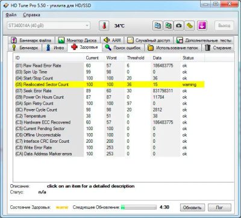Click the HD Tune Pro title bar icon
Image resolution: width=241 pixels, height=218 pixels.
pos(6,5)
